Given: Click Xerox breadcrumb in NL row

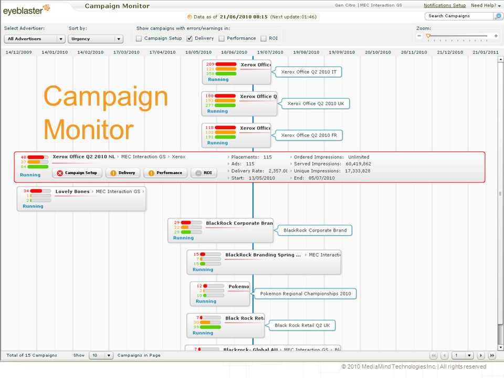Looking at the screenshot, I should click(178, 157).
